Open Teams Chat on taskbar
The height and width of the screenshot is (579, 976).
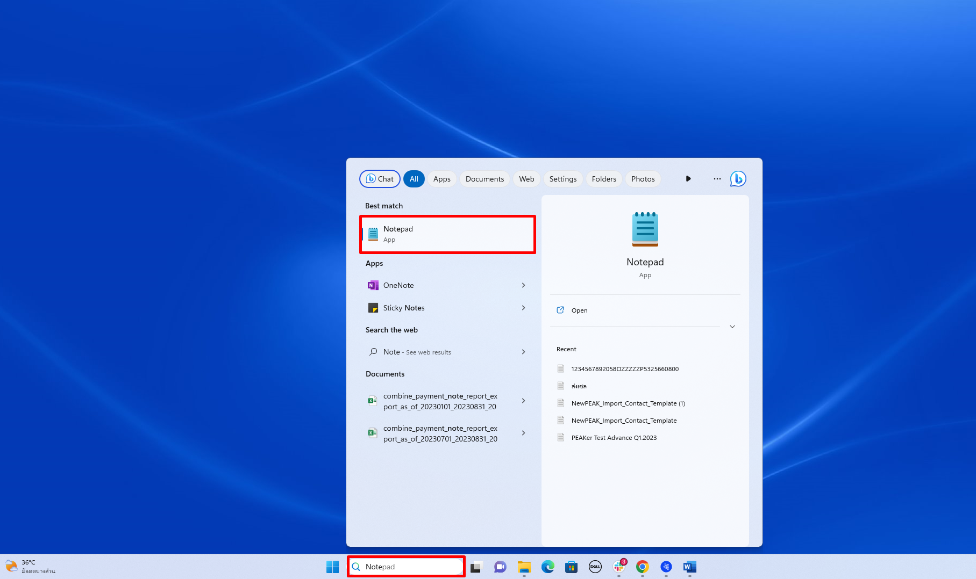pyautogui.click(x=500, y=567)
